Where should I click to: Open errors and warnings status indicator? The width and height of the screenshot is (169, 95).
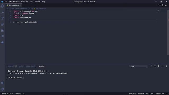tap(18, 94)
